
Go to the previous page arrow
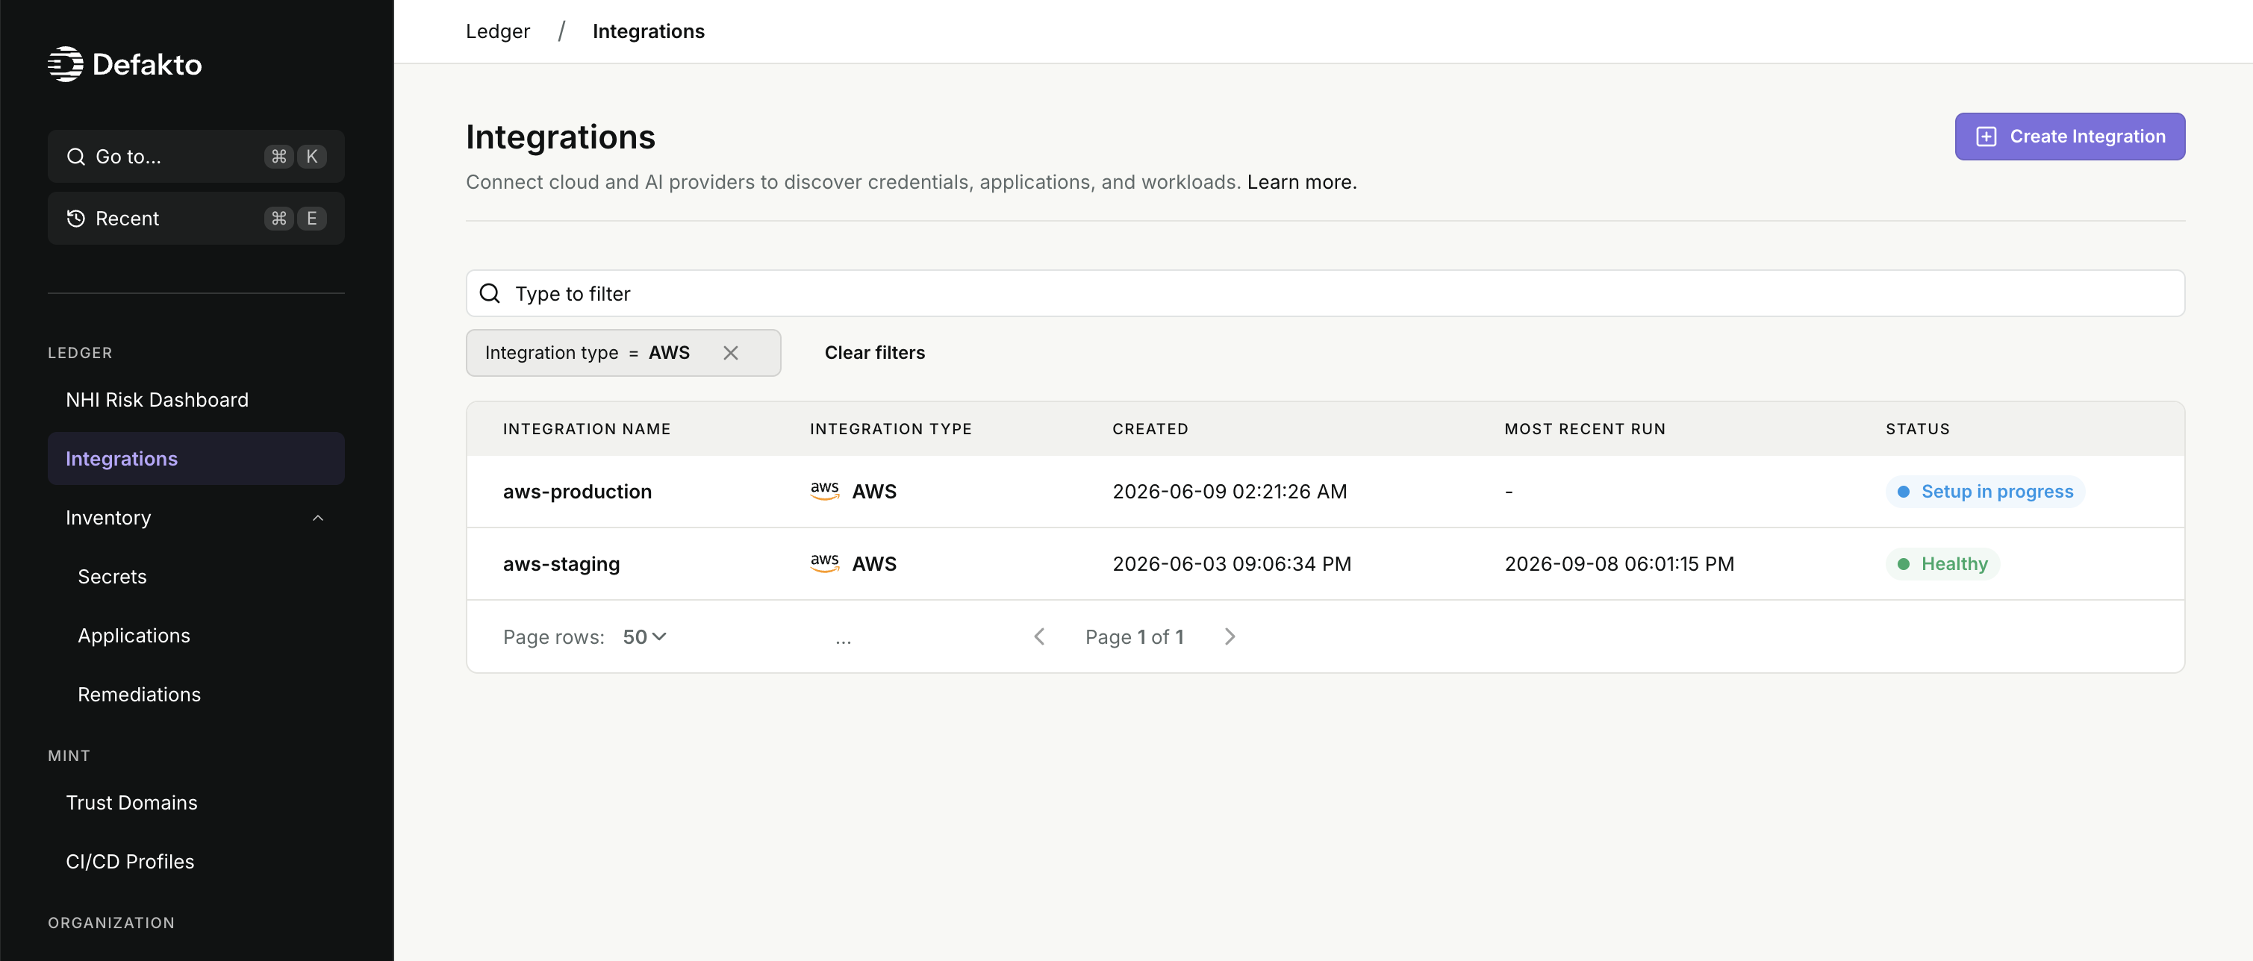pos(1039,636)
